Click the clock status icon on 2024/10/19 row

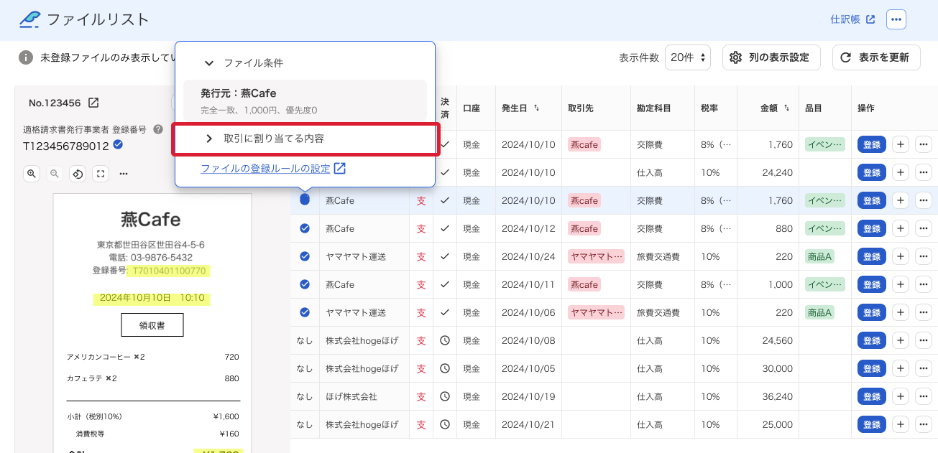pos(445,396)
